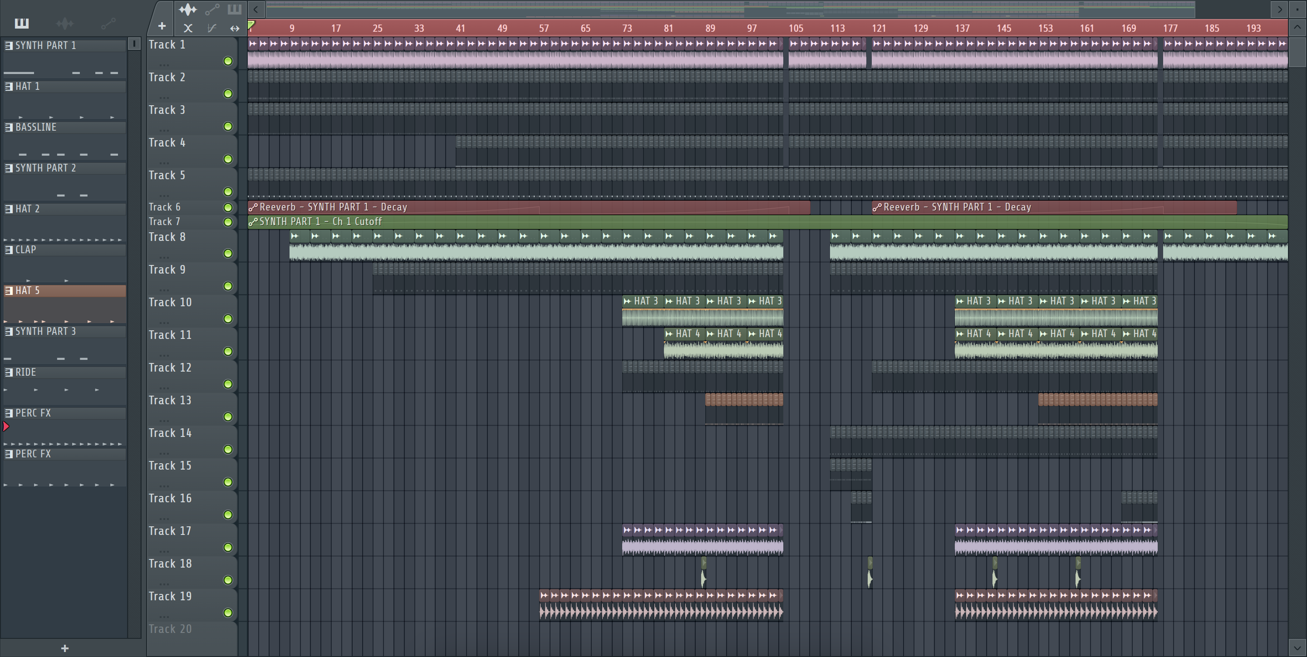
Task: Click the pattern icon beside SYNTH PART 1
Action: tap(9, 46)
